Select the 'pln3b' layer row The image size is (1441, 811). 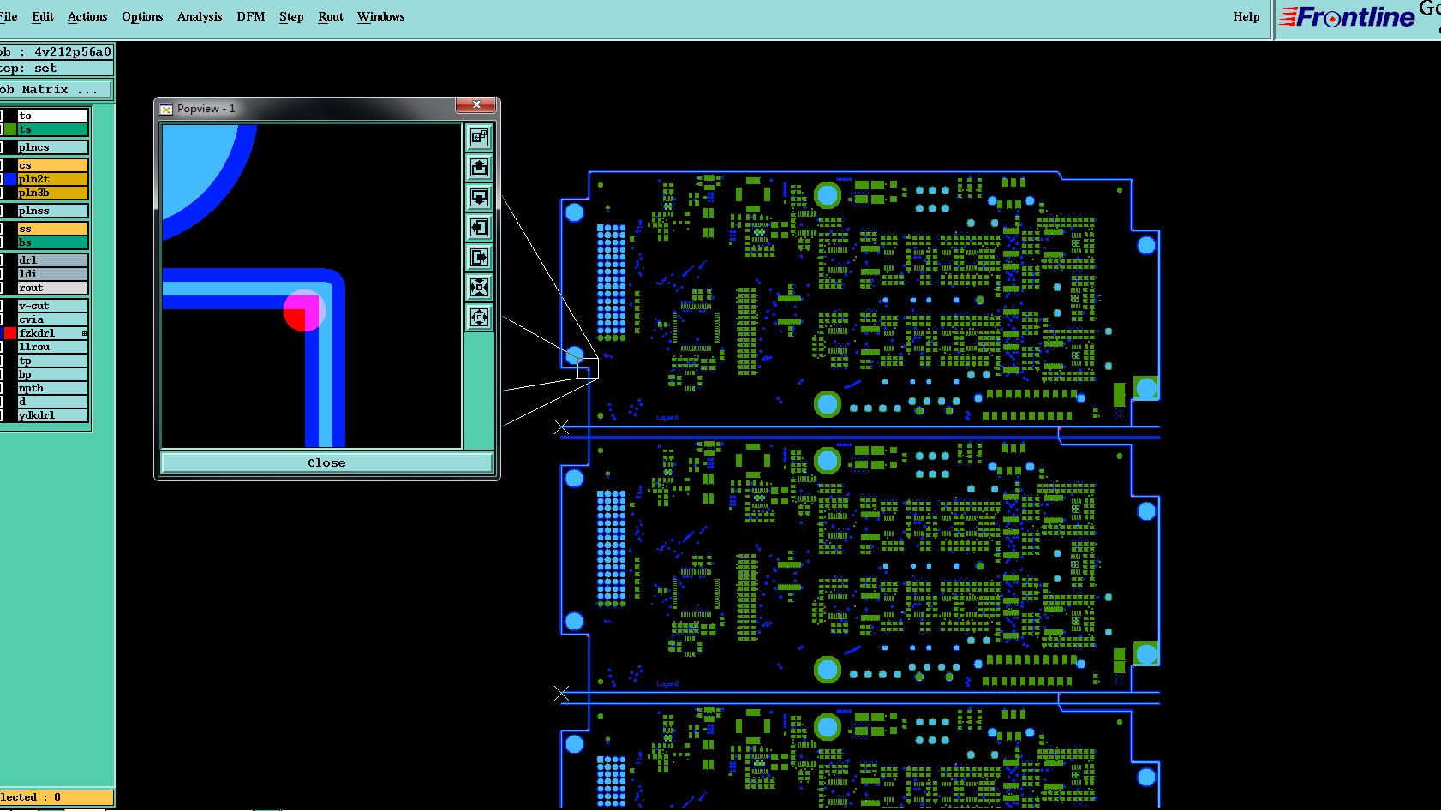point(53,193)
